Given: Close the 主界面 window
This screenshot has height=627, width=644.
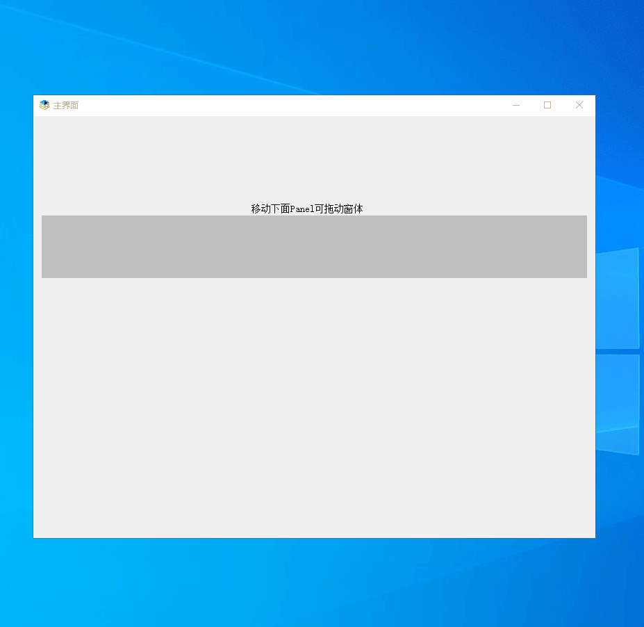Looking at the screenshot, I should click(x=579, y=105).
